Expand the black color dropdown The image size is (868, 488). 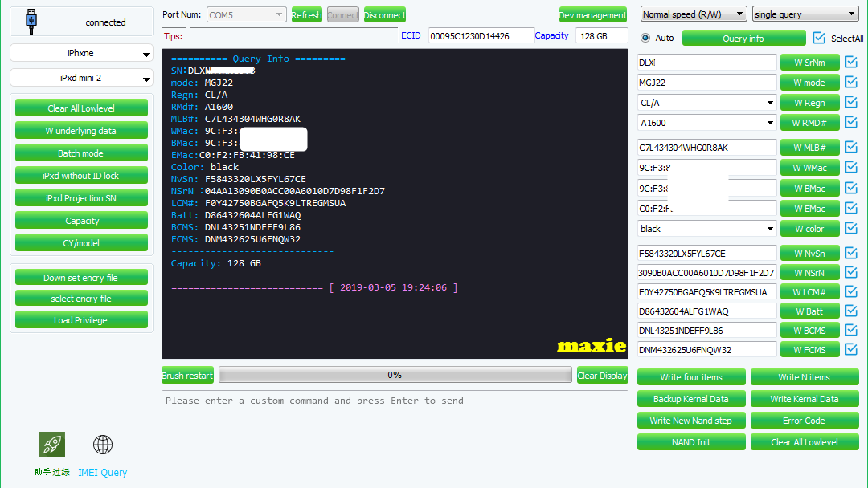pos(707,229)
